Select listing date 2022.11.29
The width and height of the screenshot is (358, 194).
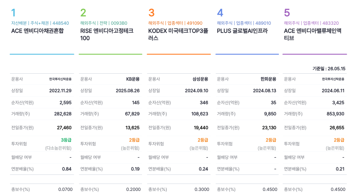pyautogui.click(x=60, y=91)
